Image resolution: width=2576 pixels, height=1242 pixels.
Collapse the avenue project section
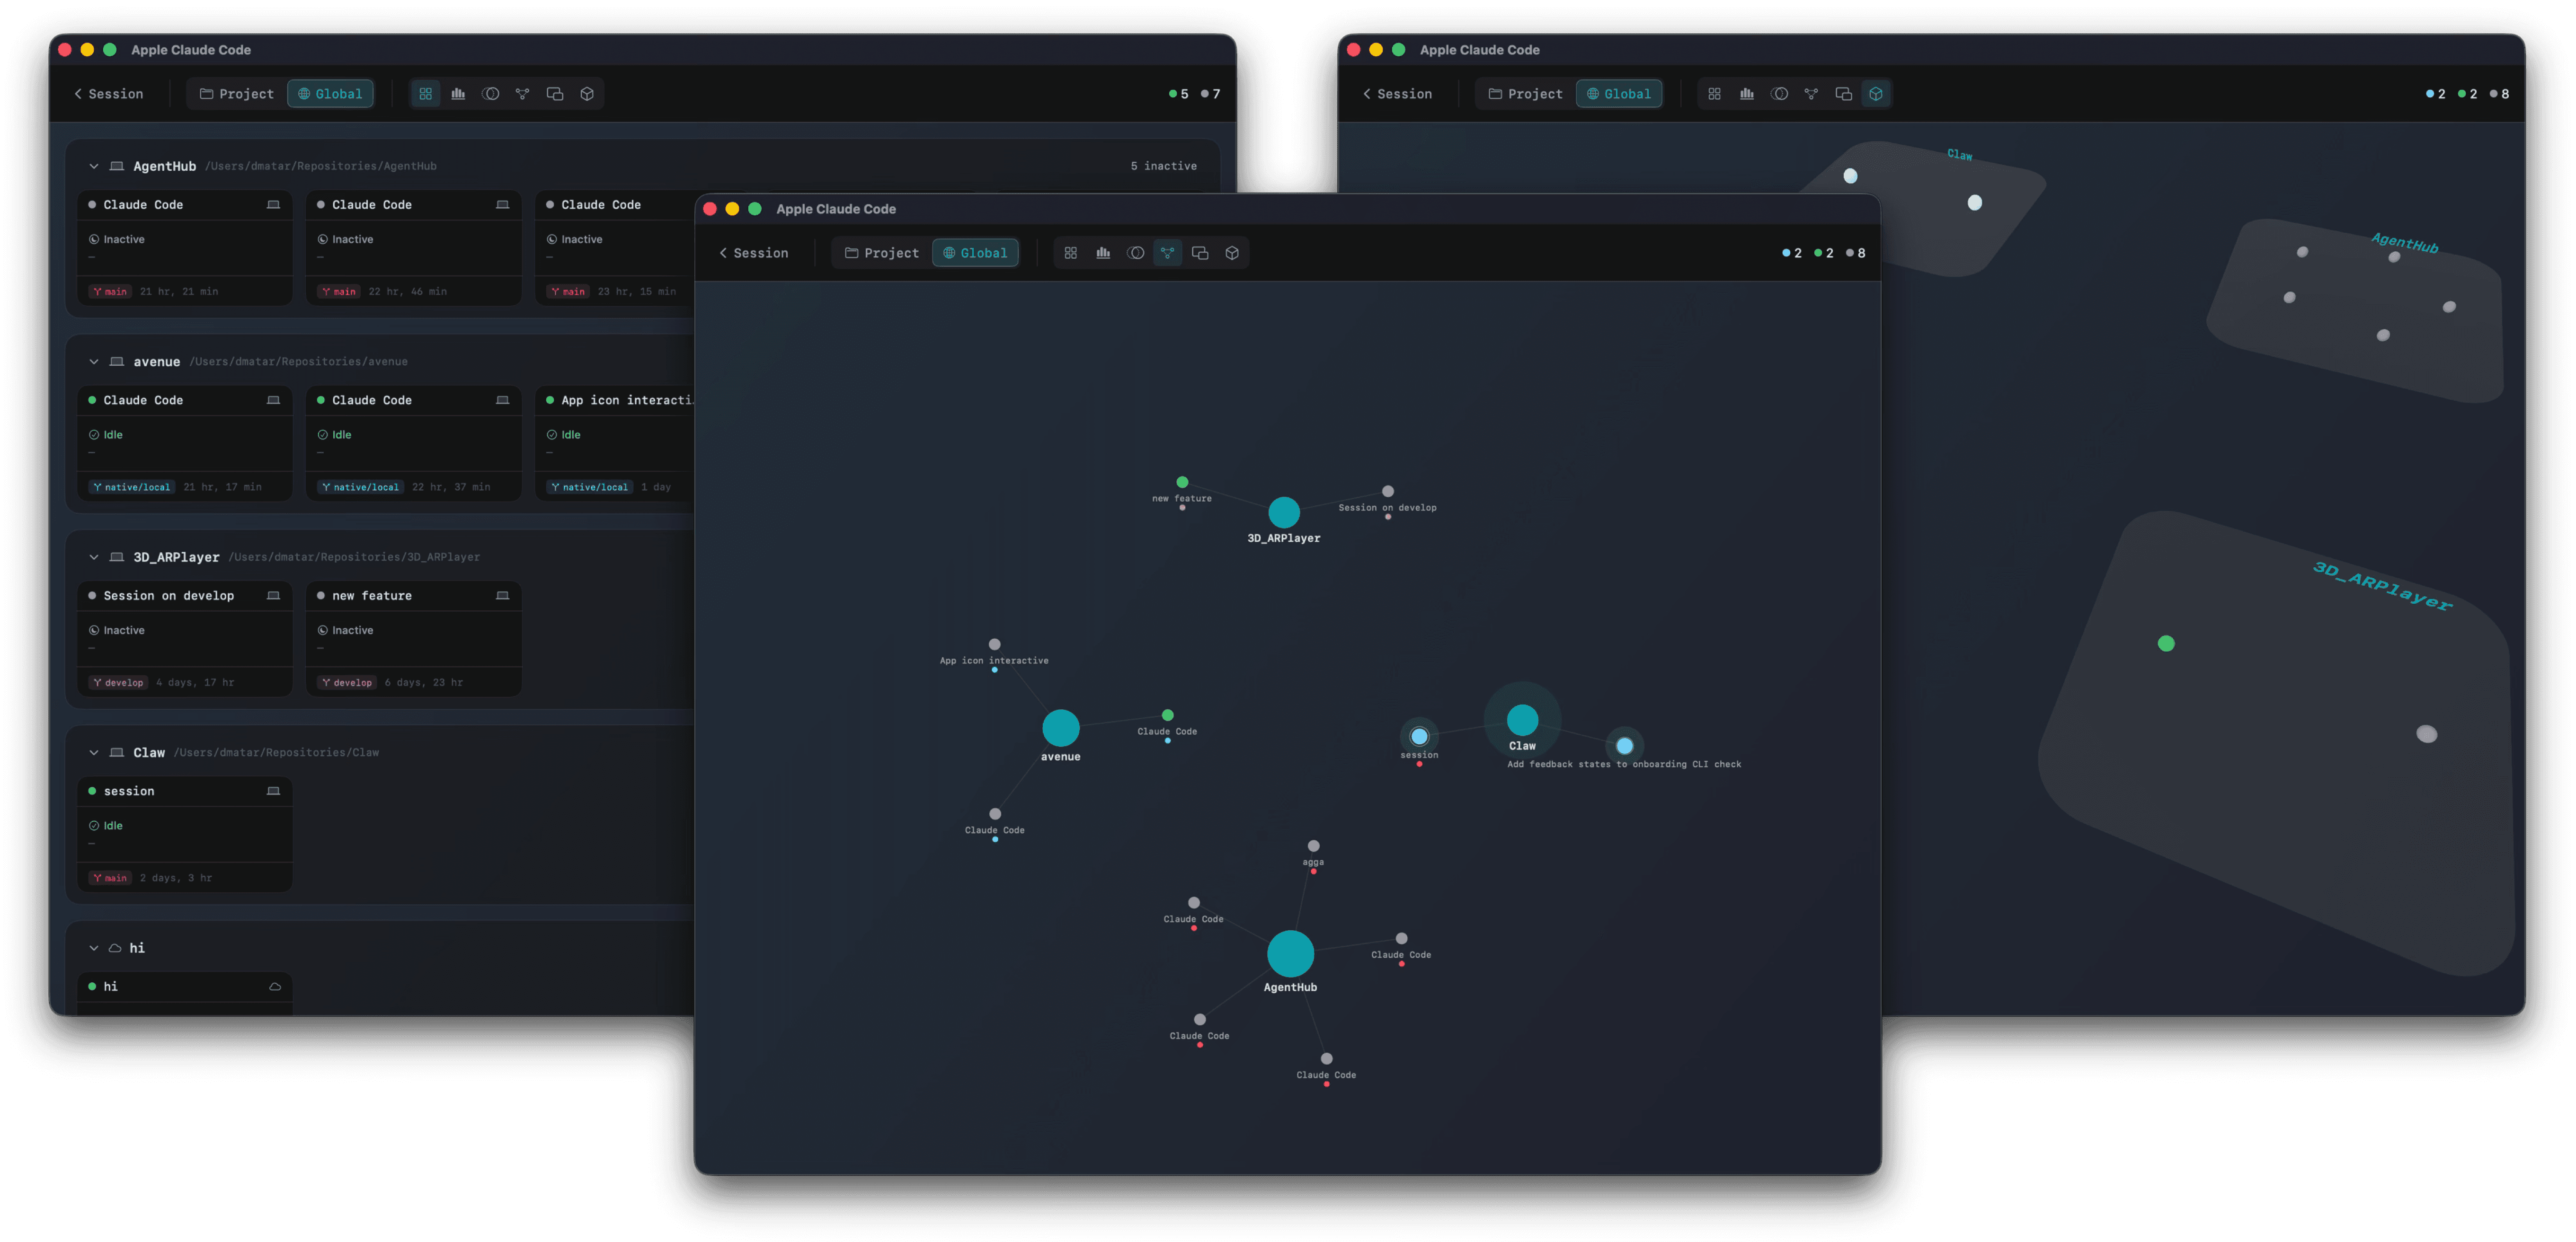(94, 361)
